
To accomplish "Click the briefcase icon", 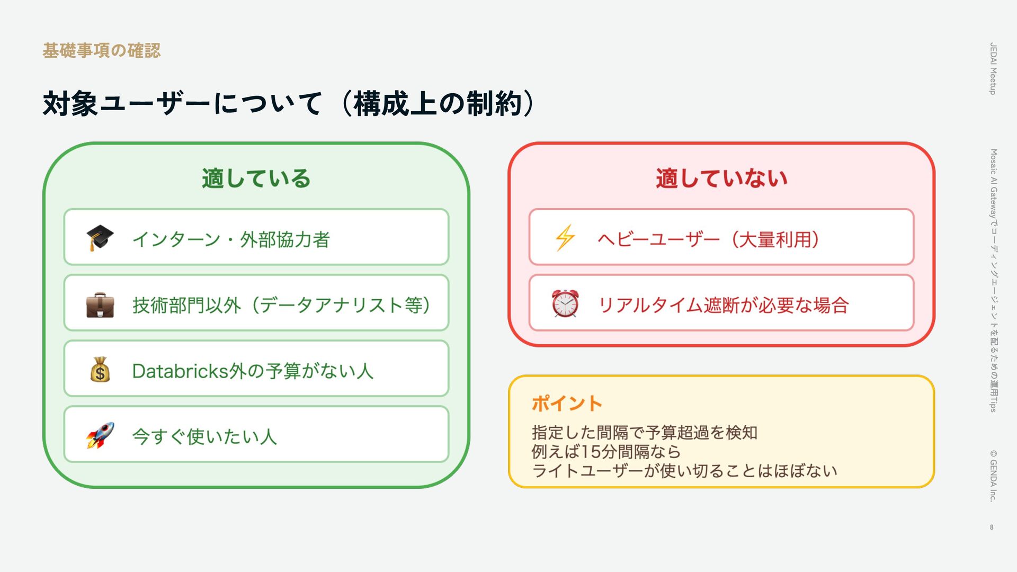I will [100, 304].
